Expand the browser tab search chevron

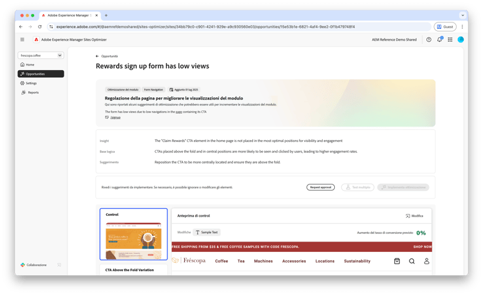(x=462, y=15)
